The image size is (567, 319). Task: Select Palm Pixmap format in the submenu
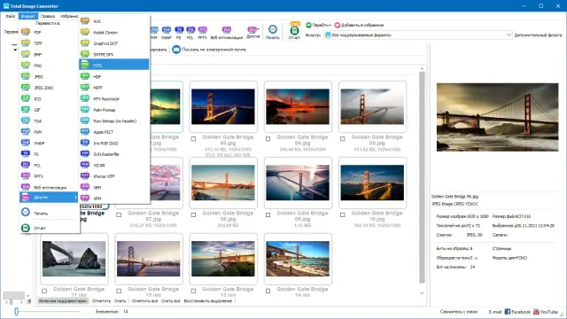114,110
